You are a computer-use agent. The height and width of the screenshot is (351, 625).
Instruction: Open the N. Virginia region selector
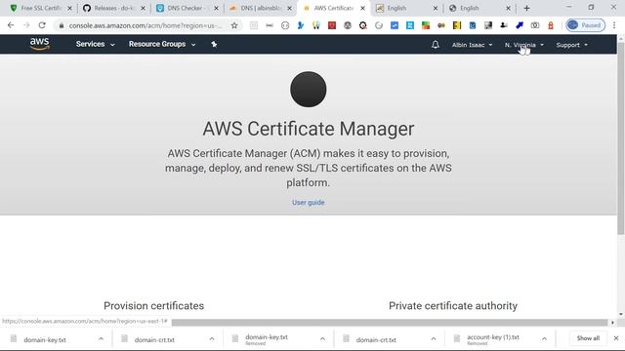pyautogui.click(x=524, y=45)
